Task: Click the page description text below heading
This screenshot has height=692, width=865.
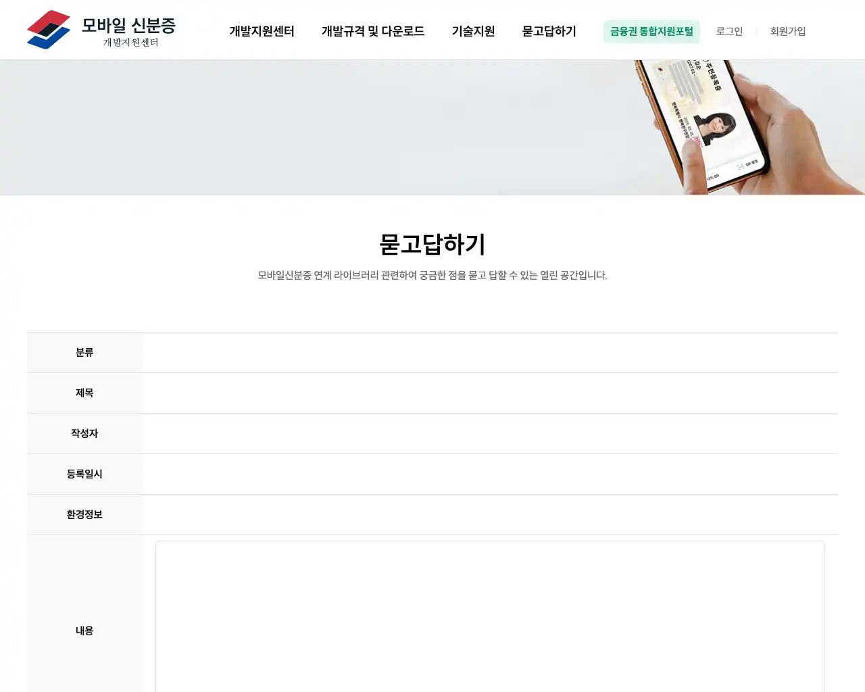Action: click(432, 275)
